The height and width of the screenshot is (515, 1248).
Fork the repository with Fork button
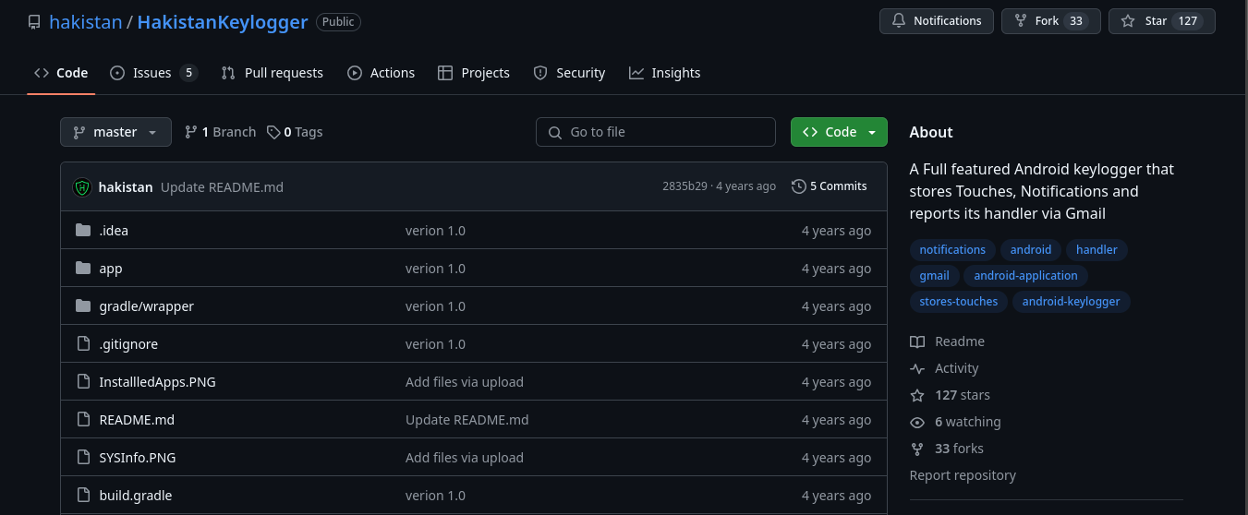pyautogui.click(x=1051, y=21)
